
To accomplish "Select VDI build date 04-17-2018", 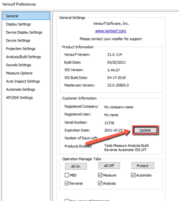I will tap(116, 78).
